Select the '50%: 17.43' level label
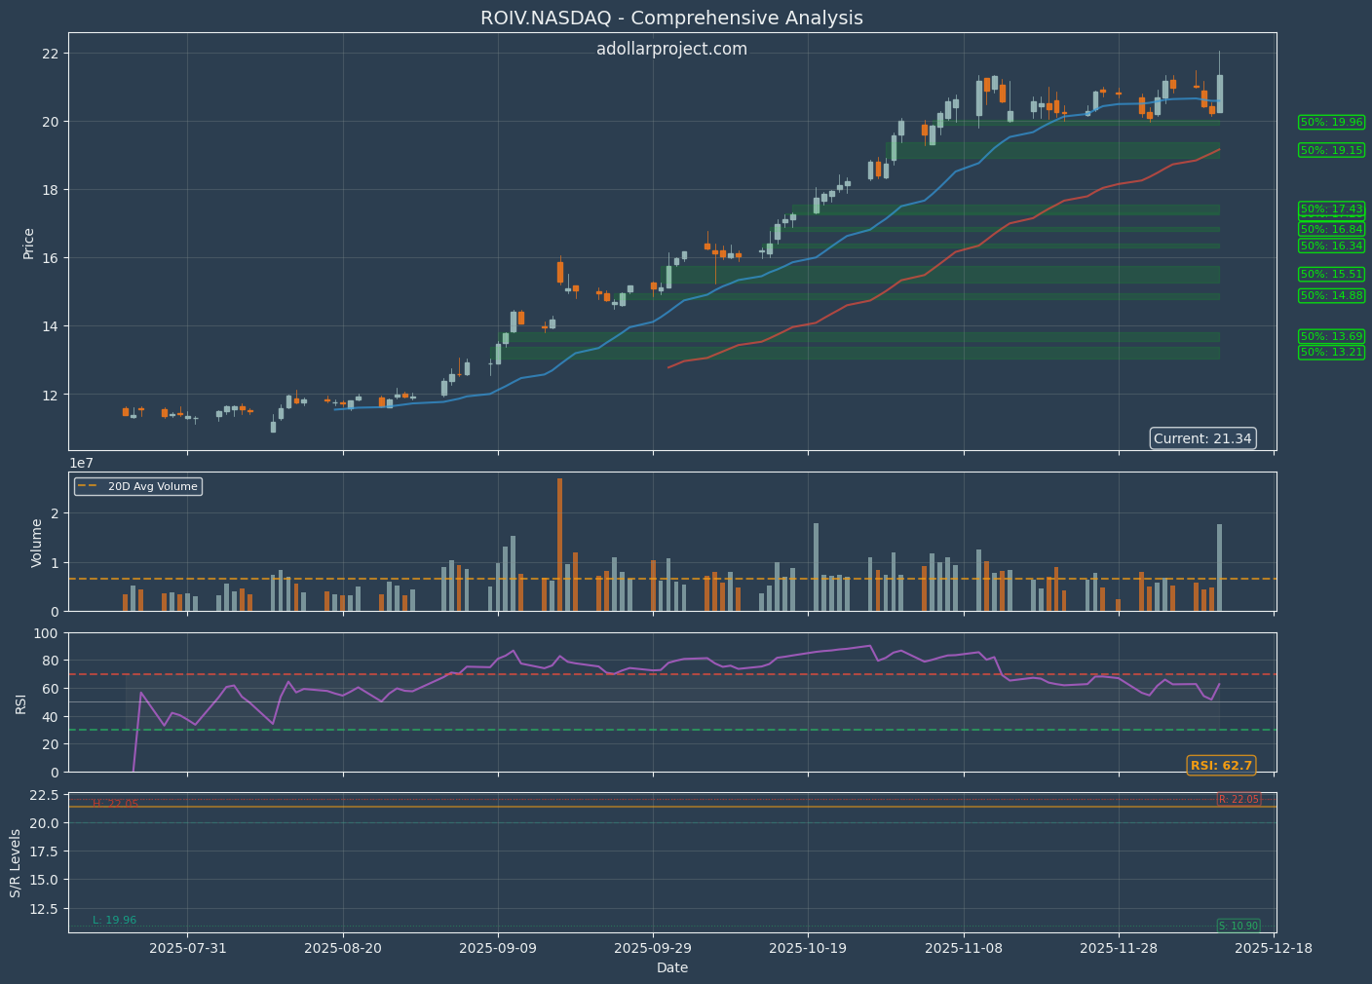The width and height of the screenshot is (1372, 984). point(1331,208)
